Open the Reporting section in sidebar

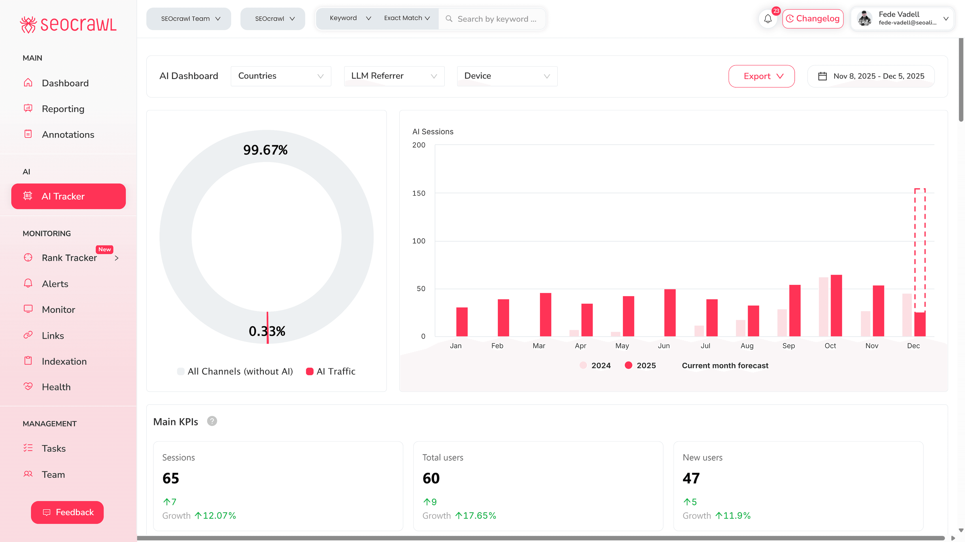tap(63, 109)
